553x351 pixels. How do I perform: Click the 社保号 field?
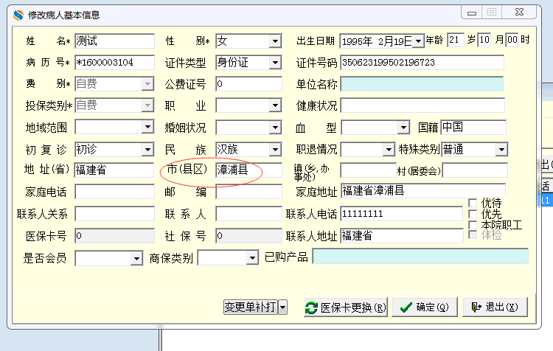pos(249,236)
